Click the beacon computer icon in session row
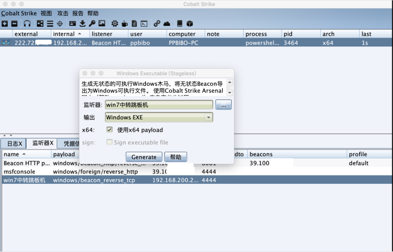Viewport: 393px width, 252px height. point(6,43)
